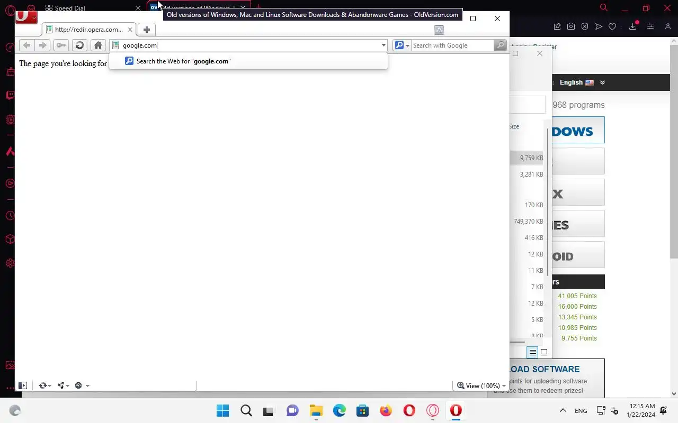Screen dimensions: 678x423
Task: Click the 16,000 Points entry
Action: (577, 307)
